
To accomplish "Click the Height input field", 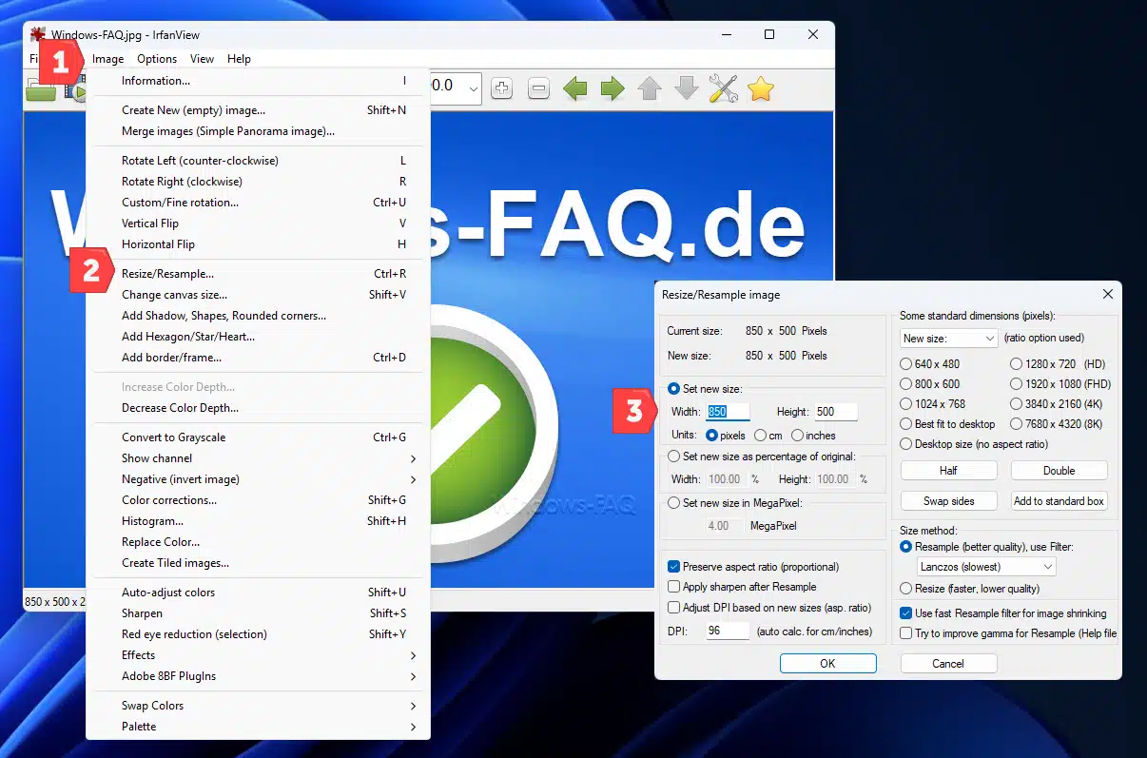I will click(x=835, y=412).
